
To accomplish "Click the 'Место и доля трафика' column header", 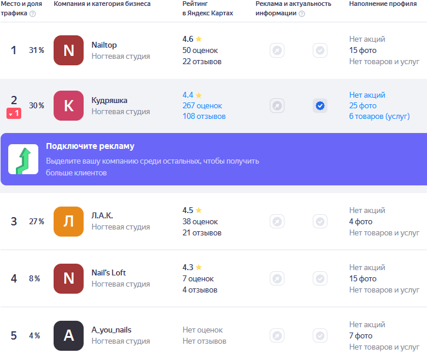I will pyautogui.click(x=22, y=8).
